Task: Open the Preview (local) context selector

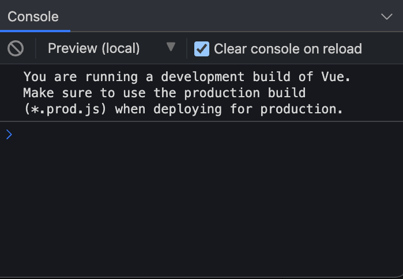Action: [94, 48]
